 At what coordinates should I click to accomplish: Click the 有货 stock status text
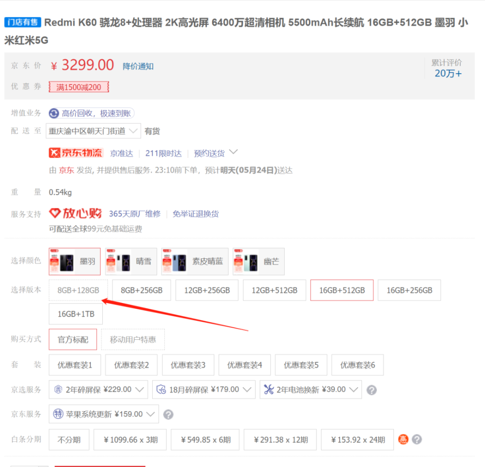pyautogui.click(x=152, y=131)
